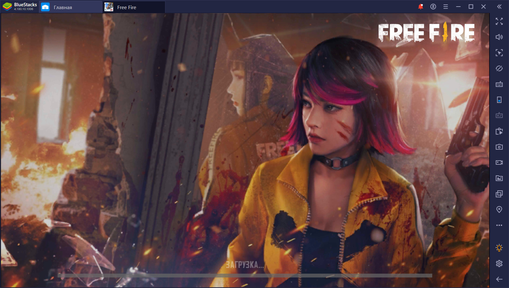Enter fullscreen mode
The image size is (509, 288).
tap(499, 21)
